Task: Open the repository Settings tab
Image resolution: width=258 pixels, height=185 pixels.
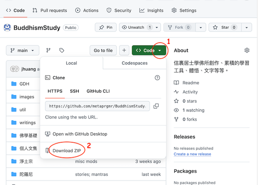Action: point(184,10)
